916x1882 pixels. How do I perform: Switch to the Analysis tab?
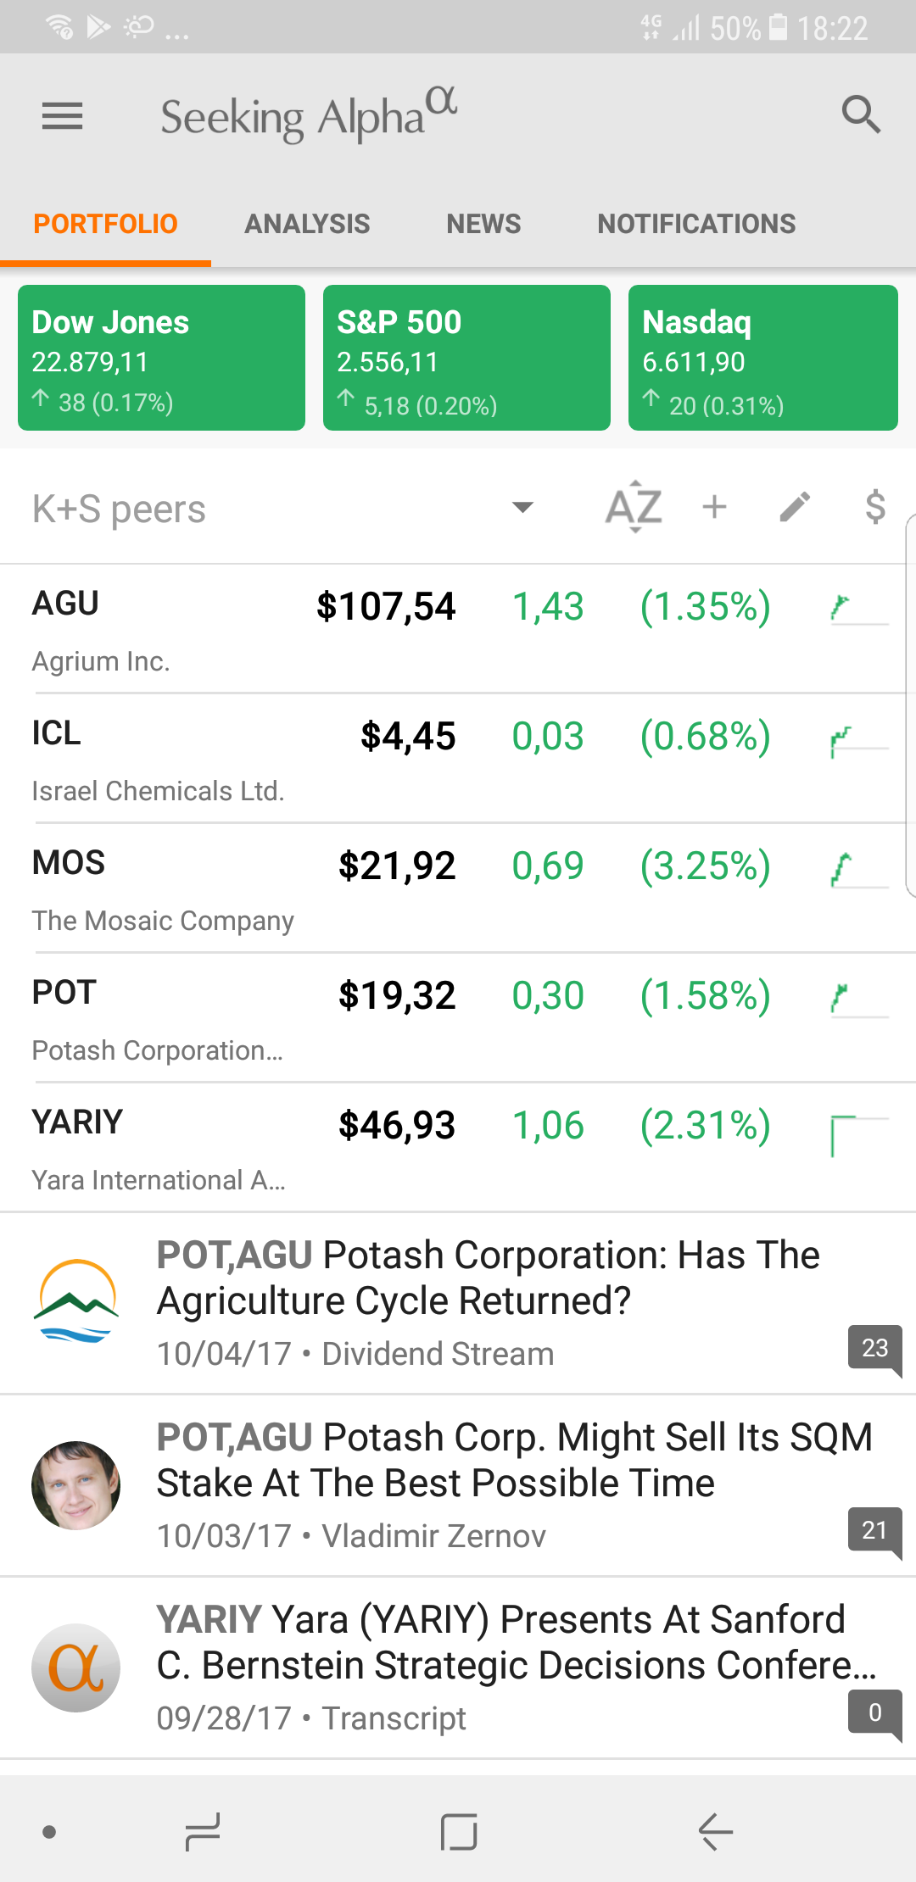[x=307, y=224]
